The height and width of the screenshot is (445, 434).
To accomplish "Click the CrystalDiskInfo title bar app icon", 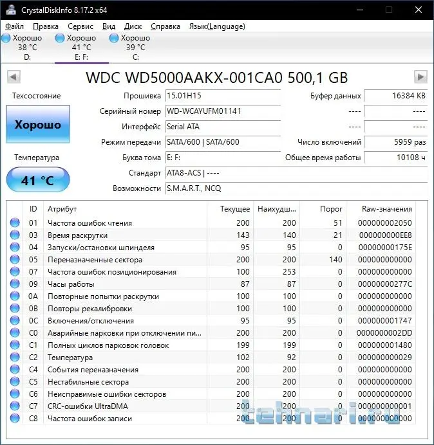I will (x=11, y=10).
